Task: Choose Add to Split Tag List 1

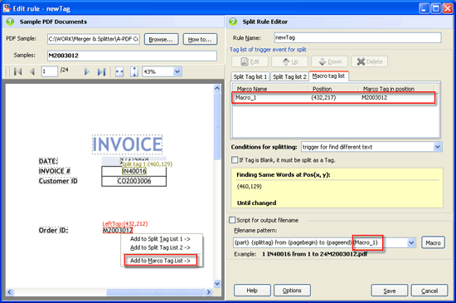Action: 160,239
